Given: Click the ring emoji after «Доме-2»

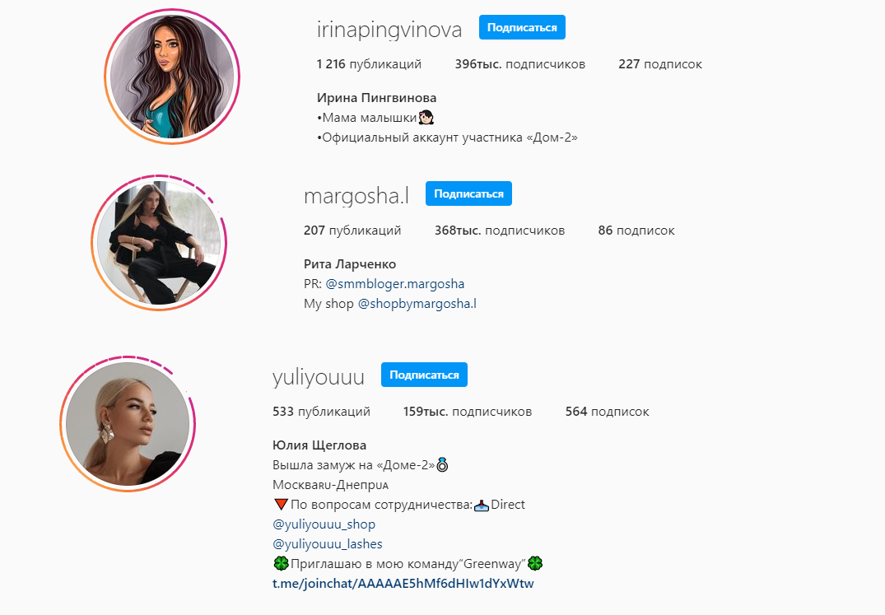Looking at the screenshot, I should (443, 465).
